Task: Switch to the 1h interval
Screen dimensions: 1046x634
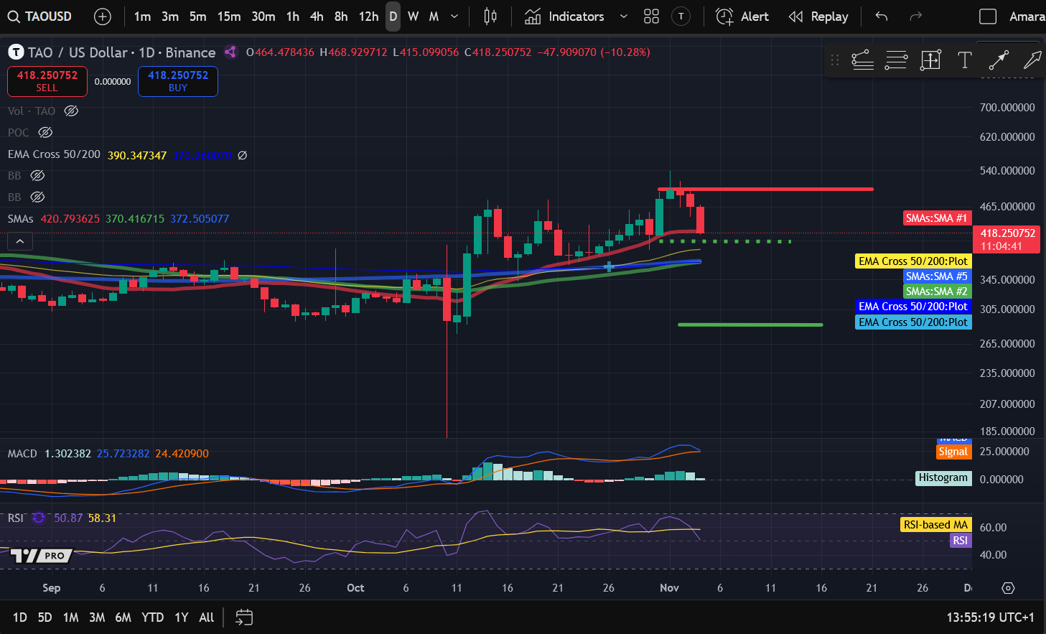Action: coord(292,16)
